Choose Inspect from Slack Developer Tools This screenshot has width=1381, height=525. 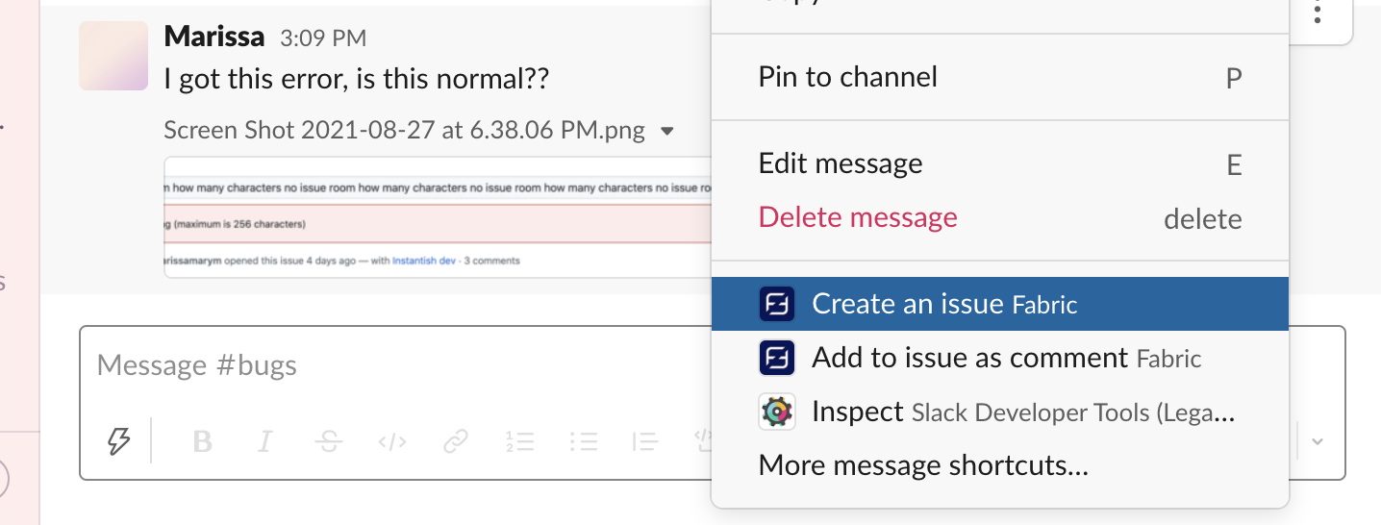(x=1000, y=412)
